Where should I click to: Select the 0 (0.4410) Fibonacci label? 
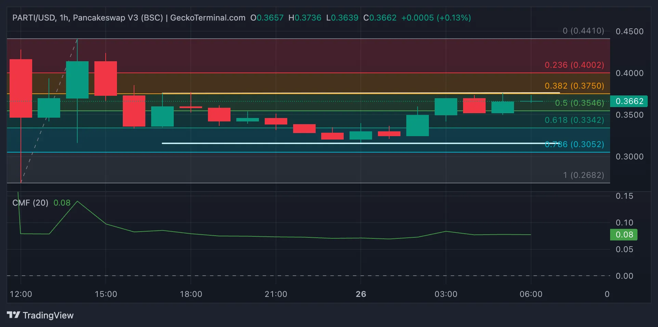[x=583, y=31]
